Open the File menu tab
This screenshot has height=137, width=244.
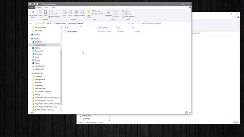[x=32, y=8]
